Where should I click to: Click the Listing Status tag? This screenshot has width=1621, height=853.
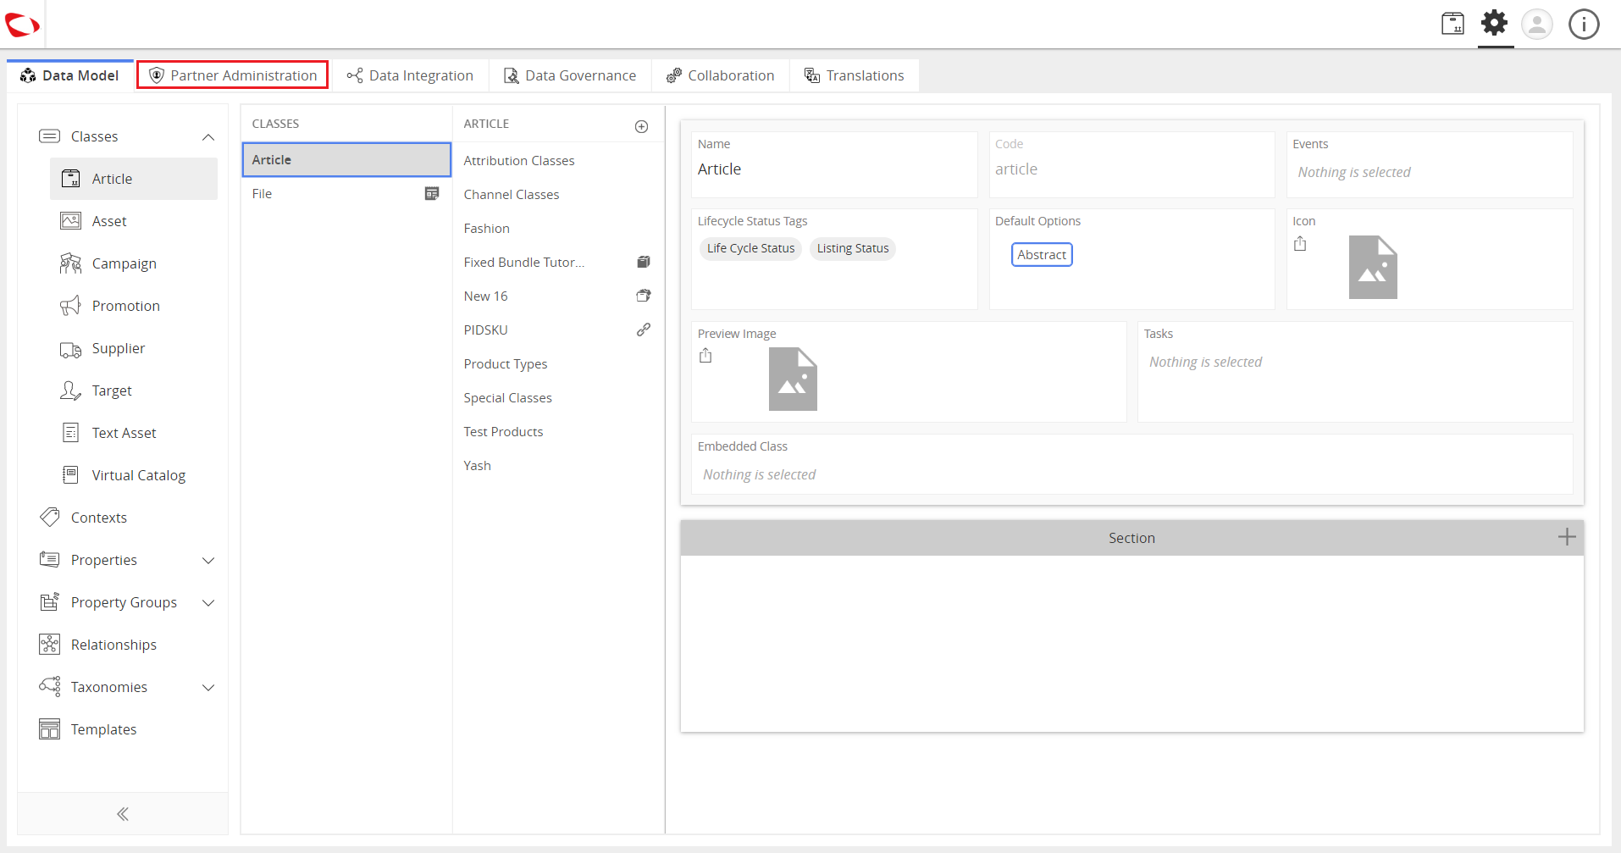[x=853, y=248]
